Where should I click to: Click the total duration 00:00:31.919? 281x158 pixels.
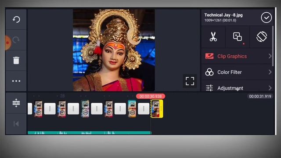click(x=260, y=97)
